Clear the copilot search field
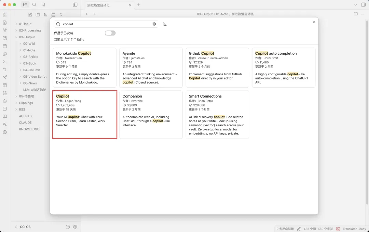 tap(154, 24)
